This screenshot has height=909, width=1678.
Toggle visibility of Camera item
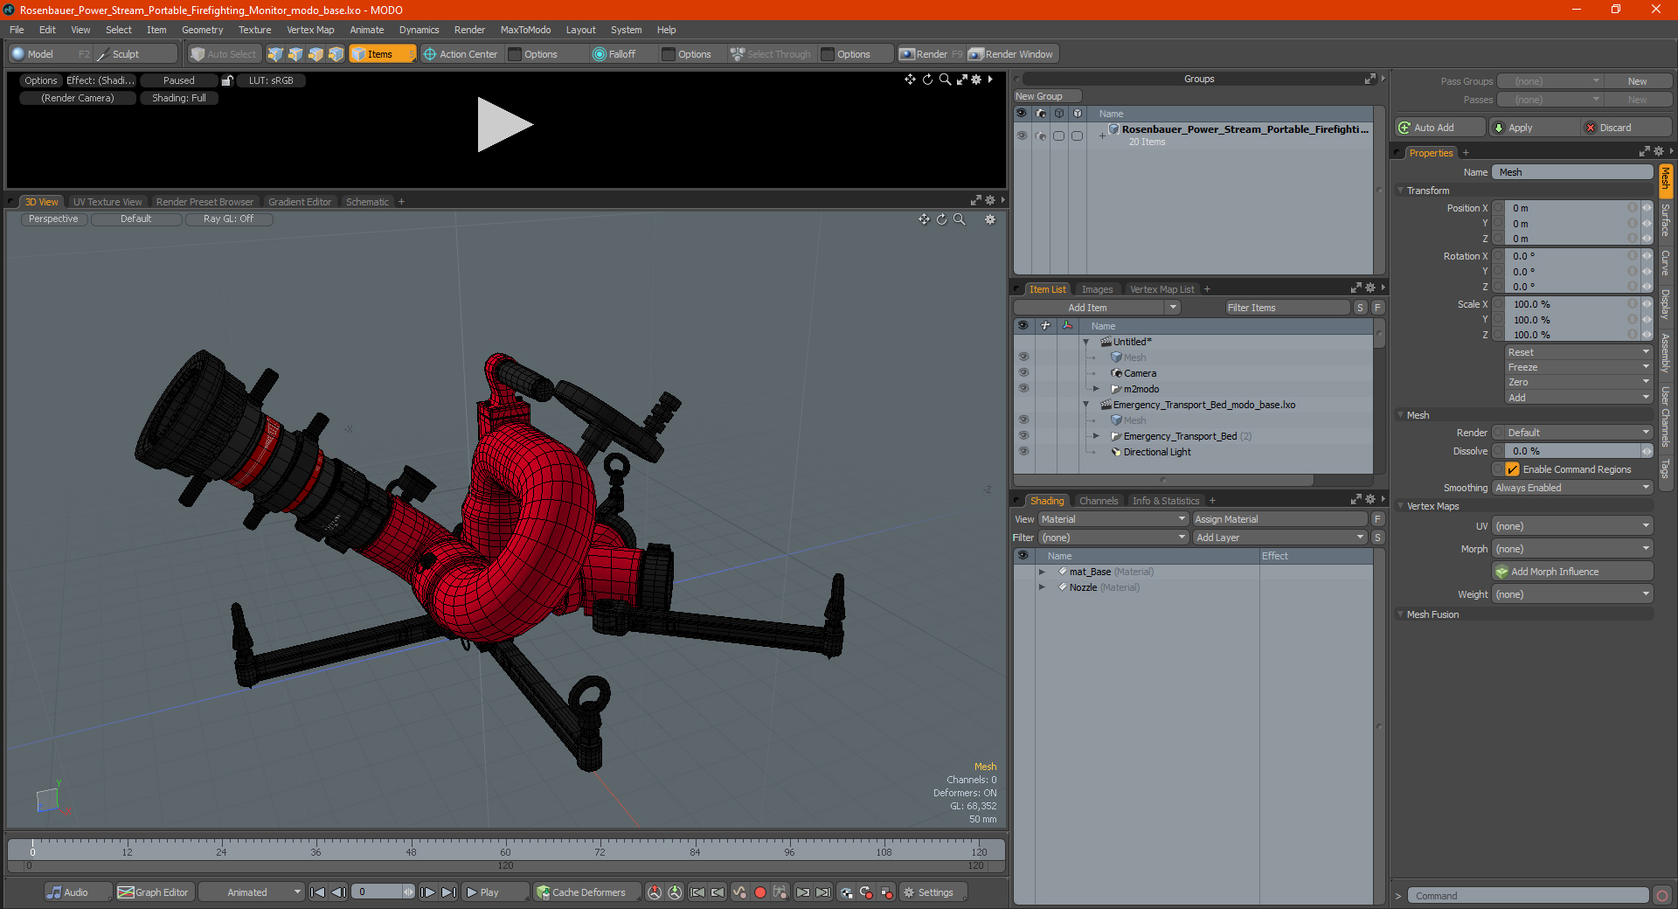(x=1023, y=373)
